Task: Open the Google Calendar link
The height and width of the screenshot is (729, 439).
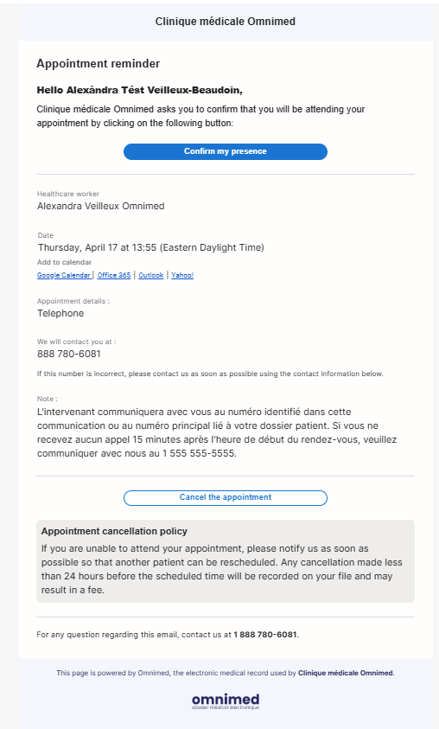Action: pos(64,275)
